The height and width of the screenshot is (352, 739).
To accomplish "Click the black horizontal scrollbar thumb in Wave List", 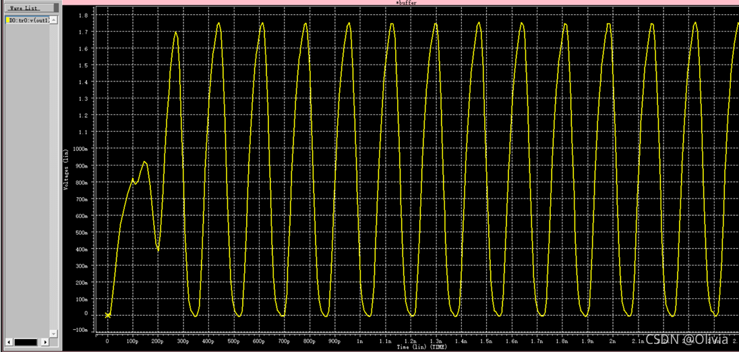I will coord(26,342).
